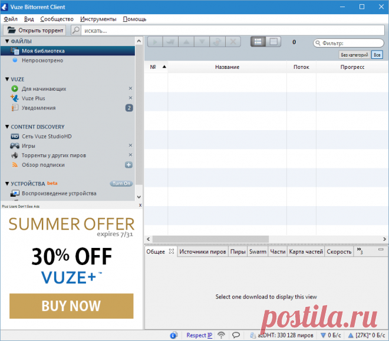The height and width of the screenshot is (341, 389).
Task: Switch to detailed list view
Action: click(258, 42)
